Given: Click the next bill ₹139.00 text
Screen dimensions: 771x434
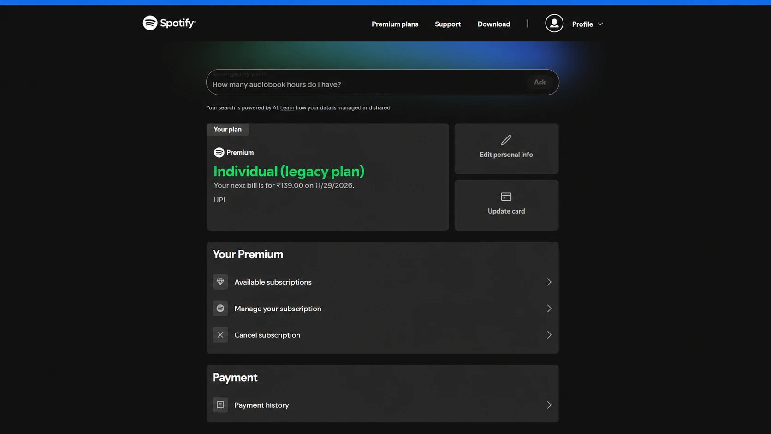Looking at the screenshot, I should pyautogui.click(x=284, y=185).
